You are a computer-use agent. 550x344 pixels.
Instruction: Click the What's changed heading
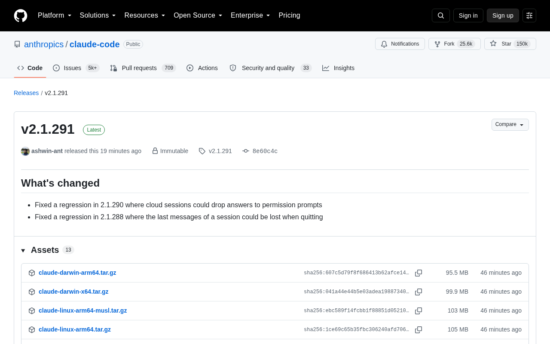(60, 183)
